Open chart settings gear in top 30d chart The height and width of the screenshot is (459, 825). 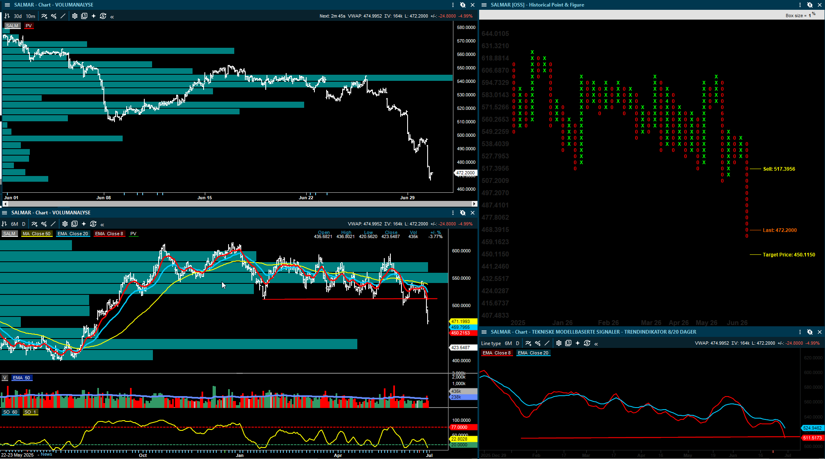(x=75, y=16)
